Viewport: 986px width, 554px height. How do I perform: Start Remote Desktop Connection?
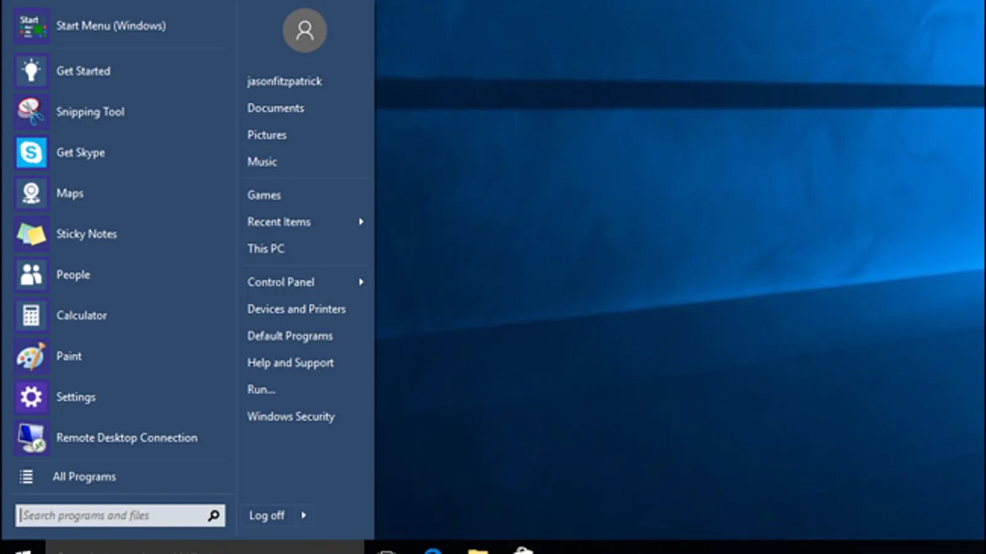(x=120, y=438)
